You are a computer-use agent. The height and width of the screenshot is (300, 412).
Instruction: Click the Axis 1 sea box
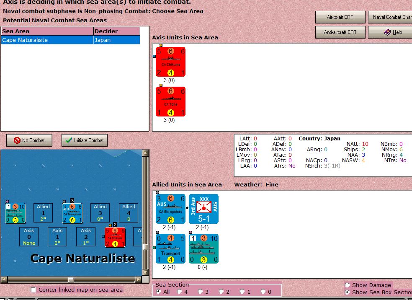(x=57, y=237)
